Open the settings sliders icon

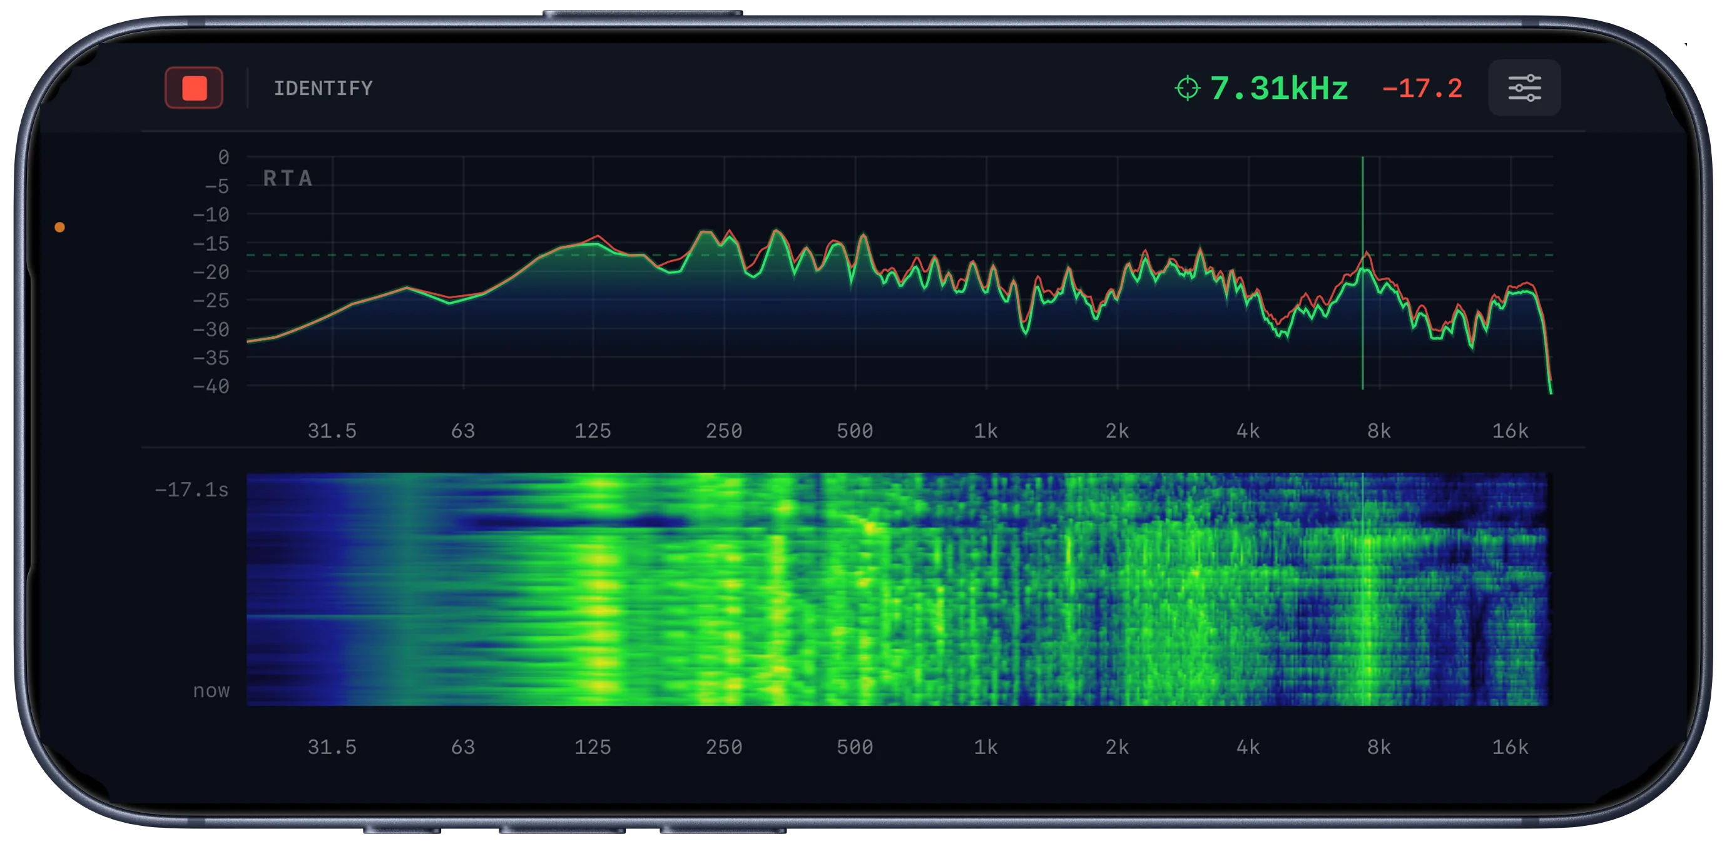[1524, 88]
